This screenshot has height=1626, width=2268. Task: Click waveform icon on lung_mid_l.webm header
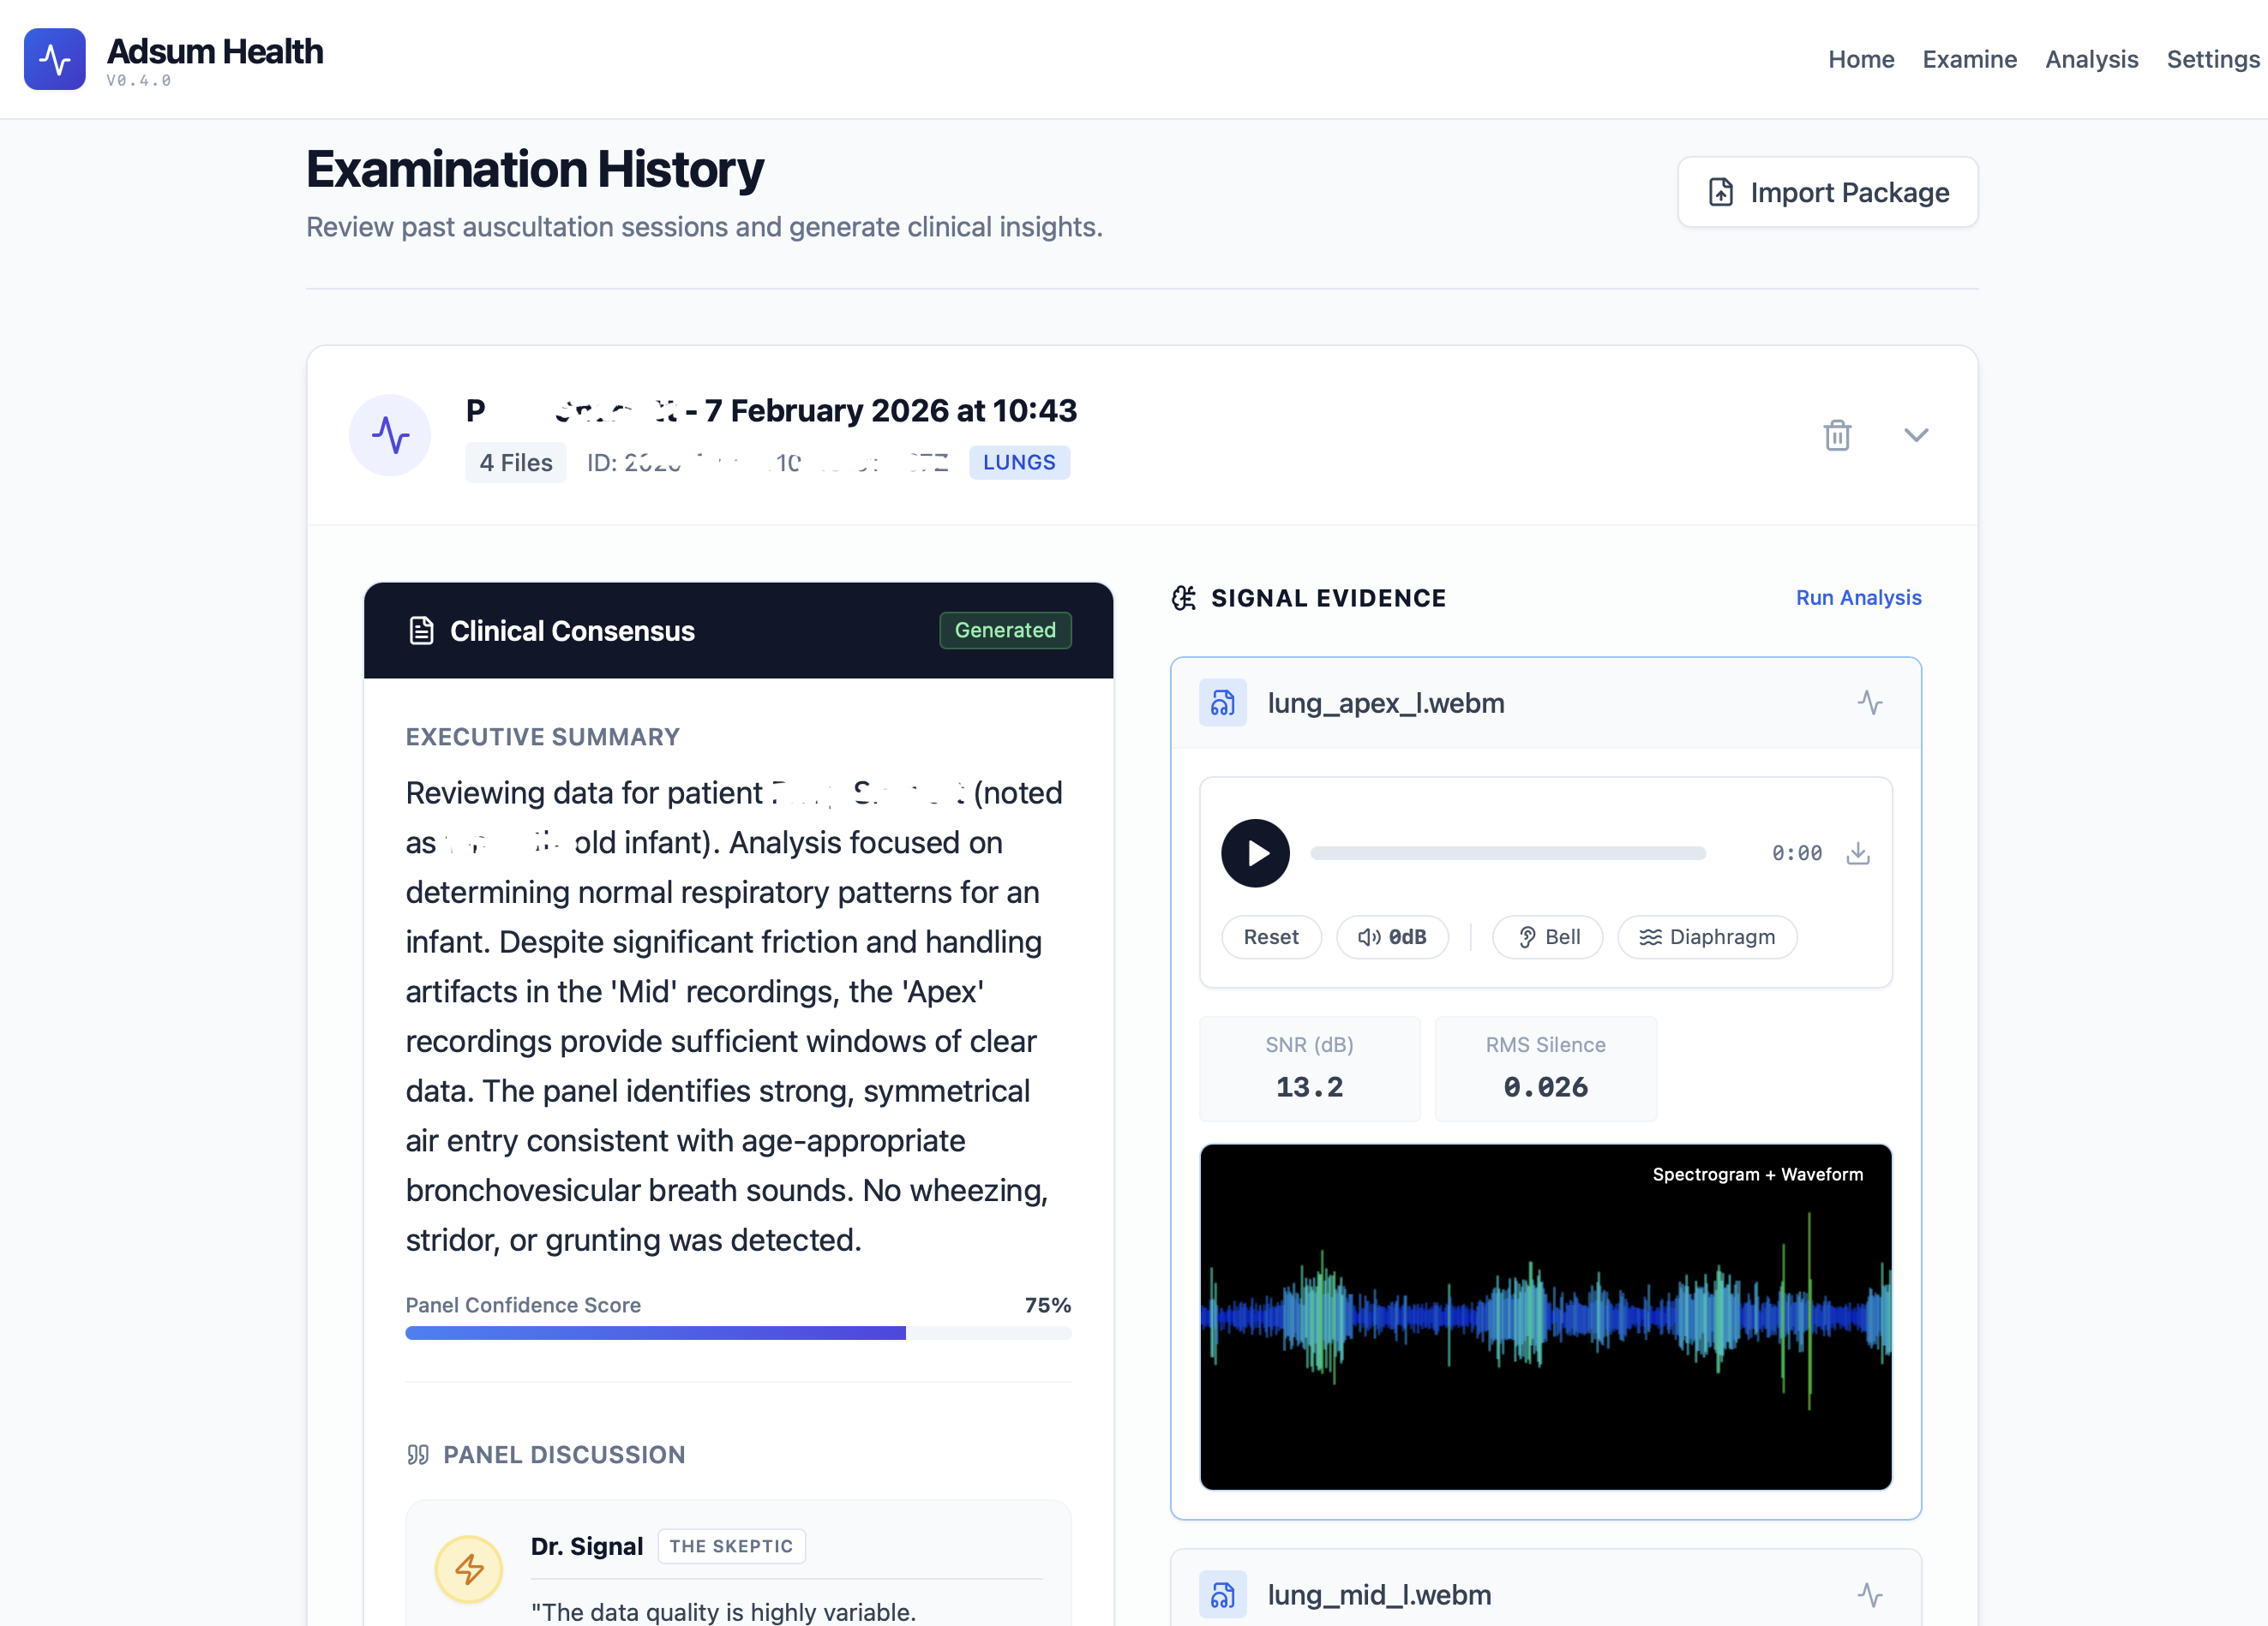coord(1869,1594)
